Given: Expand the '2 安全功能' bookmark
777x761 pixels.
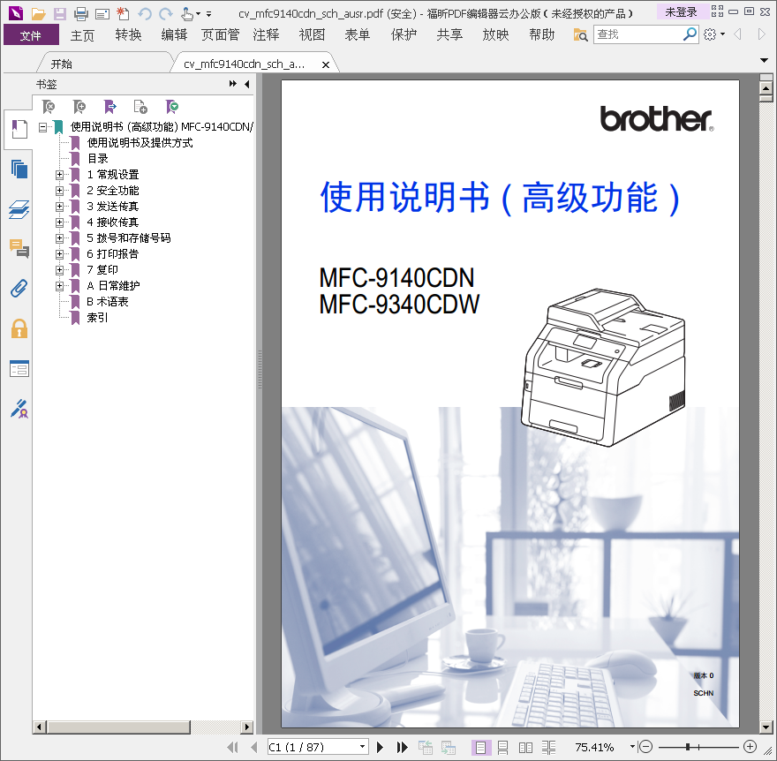Looking at the screenshot, I should click(59, 191).
